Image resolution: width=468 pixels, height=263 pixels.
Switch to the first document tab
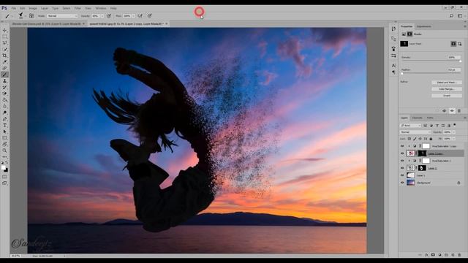pyautogui.click(x=48, y=23)
